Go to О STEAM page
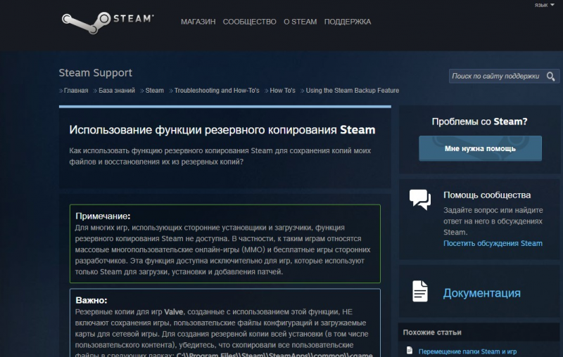Viewport: 563px width, 357px height. coord(301,22)
